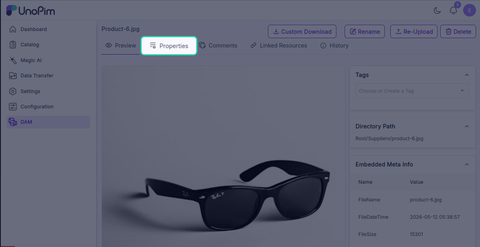Switch to Linked Resources tab
The width and height of the screenshot is (480, 247).
(x=279, y=46)
